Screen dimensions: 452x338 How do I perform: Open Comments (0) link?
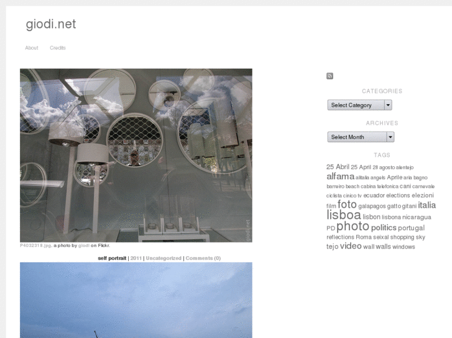pos(203,258)
